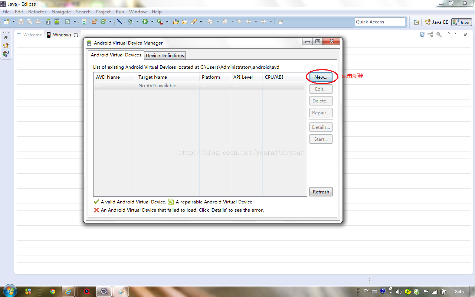Expand the New wizard dropdown arrow
Screen dimensions: 475x297
(13, 22)
